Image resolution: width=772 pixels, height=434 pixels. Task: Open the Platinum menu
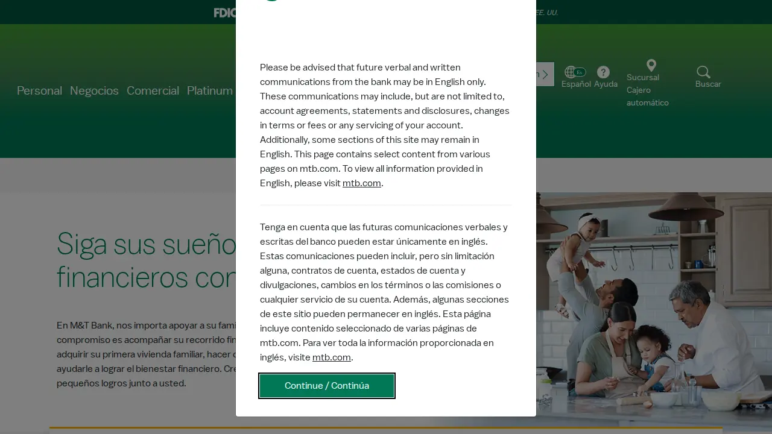pyautogui.click(x=210, y=91)
